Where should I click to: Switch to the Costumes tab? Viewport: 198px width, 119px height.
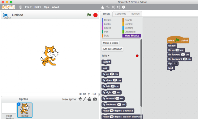(120, 14)
